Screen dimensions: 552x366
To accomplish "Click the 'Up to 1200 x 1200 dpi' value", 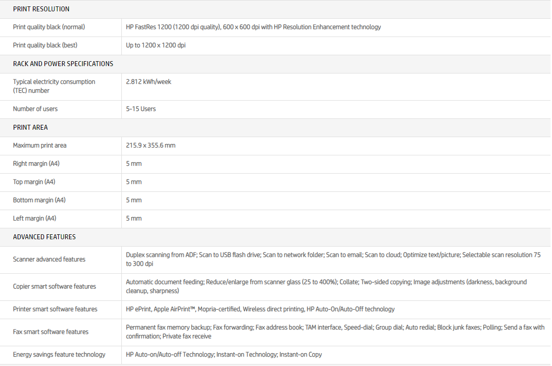I will pyautogui.click(x=155, y=45).
